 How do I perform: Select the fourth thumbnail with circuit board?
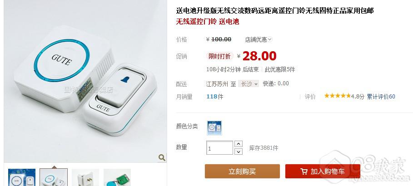[x=117, y=177]
